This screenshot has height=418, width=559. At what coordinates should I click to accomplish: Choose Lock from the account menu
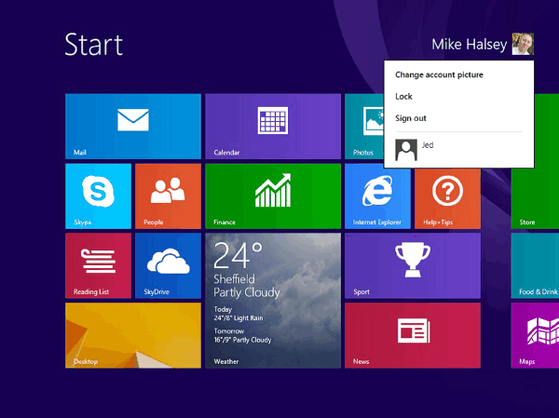tap(404, 96)
